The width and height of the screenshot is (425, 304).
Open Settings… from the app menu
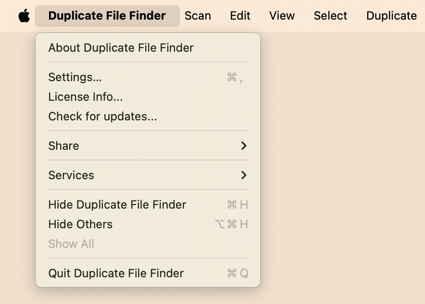75,77
